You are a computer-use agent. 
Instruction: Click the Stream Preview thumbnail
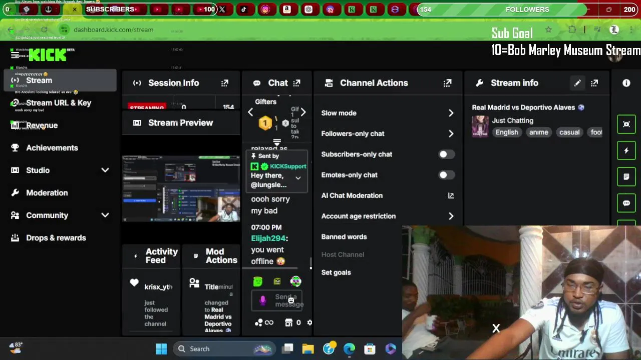(181, 188)
